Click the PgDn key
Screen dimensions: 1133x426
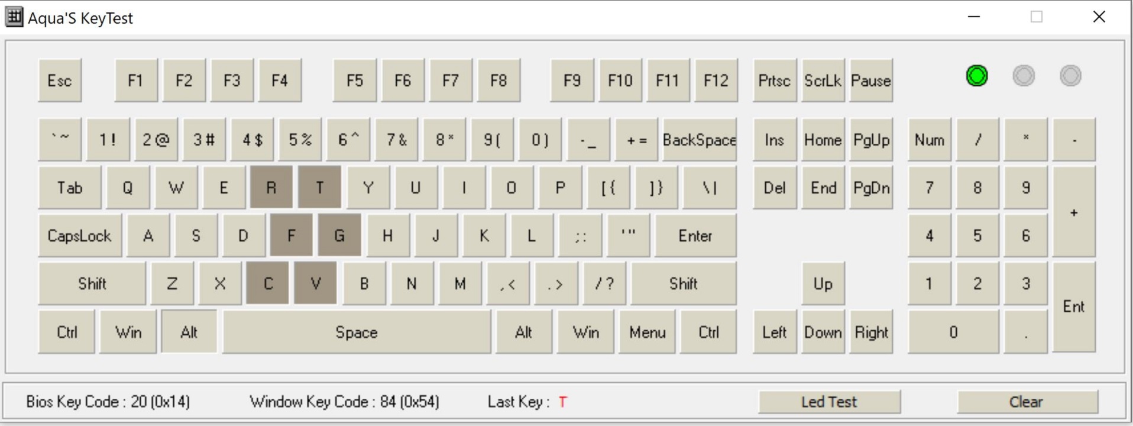pos(871,188)
